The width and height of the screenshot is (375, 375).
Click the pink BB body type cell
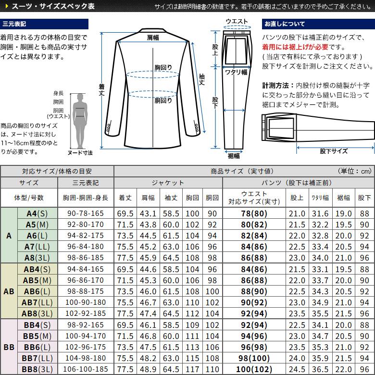tap(9, 347)
